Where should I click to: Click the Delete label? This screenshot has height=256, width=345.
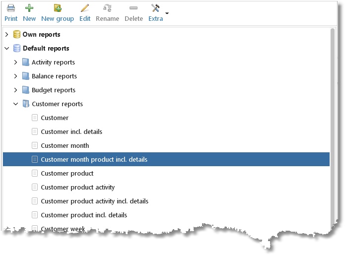click(134, 19)
